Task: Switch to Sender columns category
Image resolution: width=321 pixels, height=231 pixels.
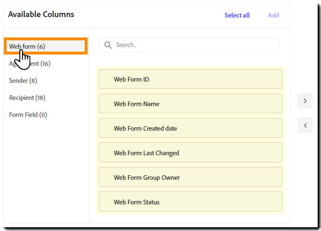Action: coord(23,81)
